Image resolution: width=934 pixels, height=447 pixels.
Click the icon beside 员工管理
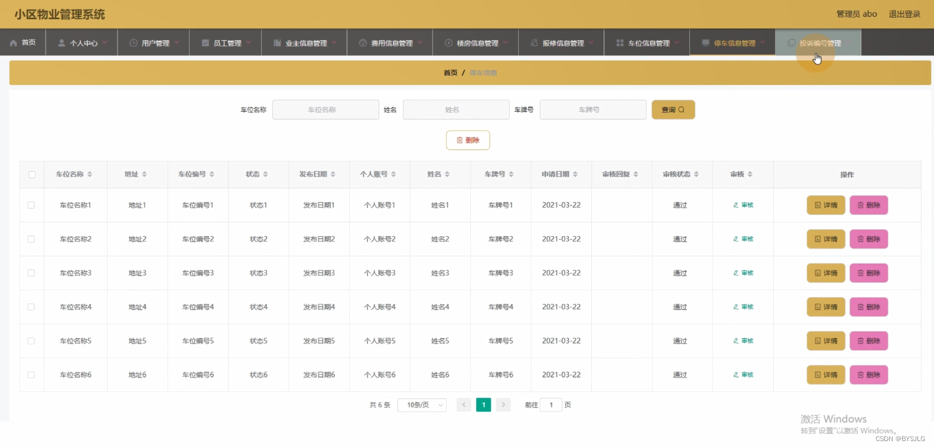206,43
